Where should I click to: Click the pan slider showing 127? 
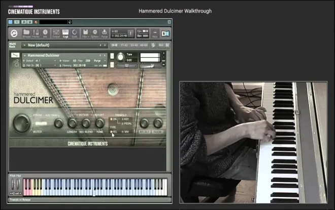click(x=127, y=66)
